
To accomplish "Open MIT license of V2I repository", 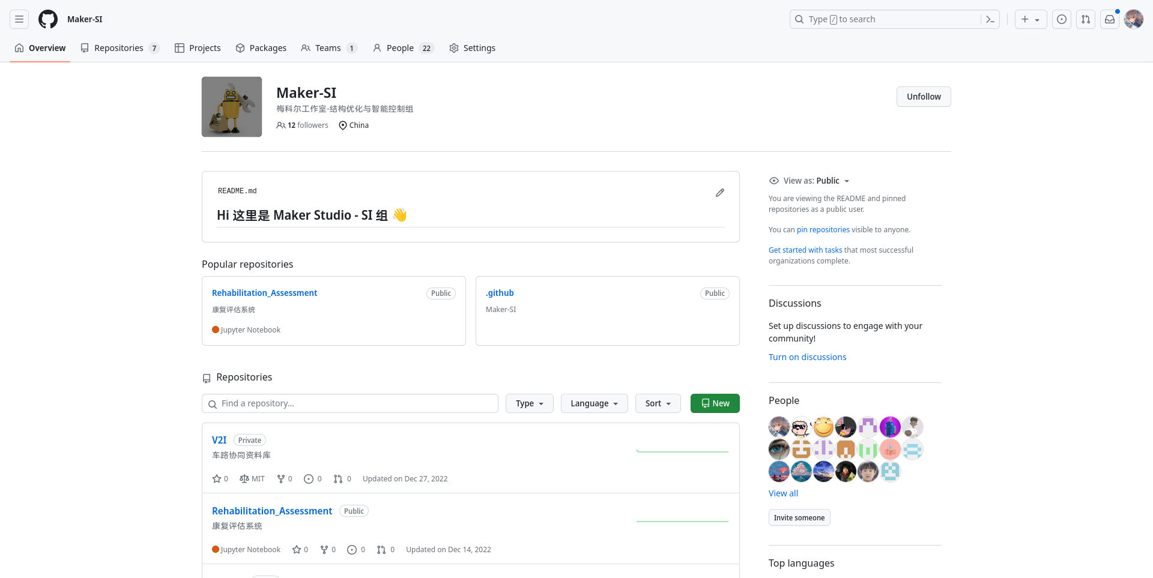I will click(x=252, y=479).
